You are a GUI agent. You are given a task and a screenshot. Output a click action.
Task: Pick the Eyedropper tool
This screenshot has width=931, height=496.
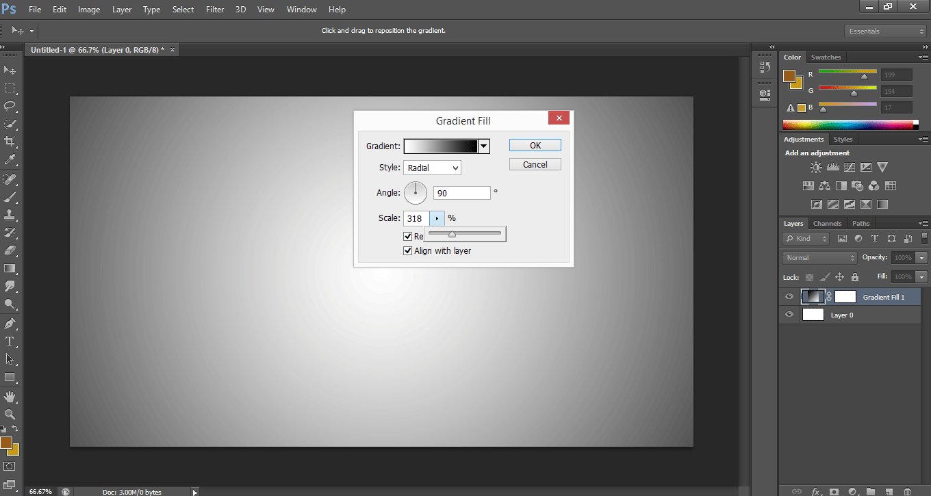(x=10, y=159)
